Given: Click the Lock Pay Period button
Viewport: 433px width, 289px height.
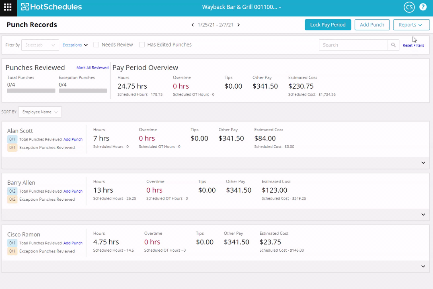Looking at the screenshot, I should pos(328,25).
